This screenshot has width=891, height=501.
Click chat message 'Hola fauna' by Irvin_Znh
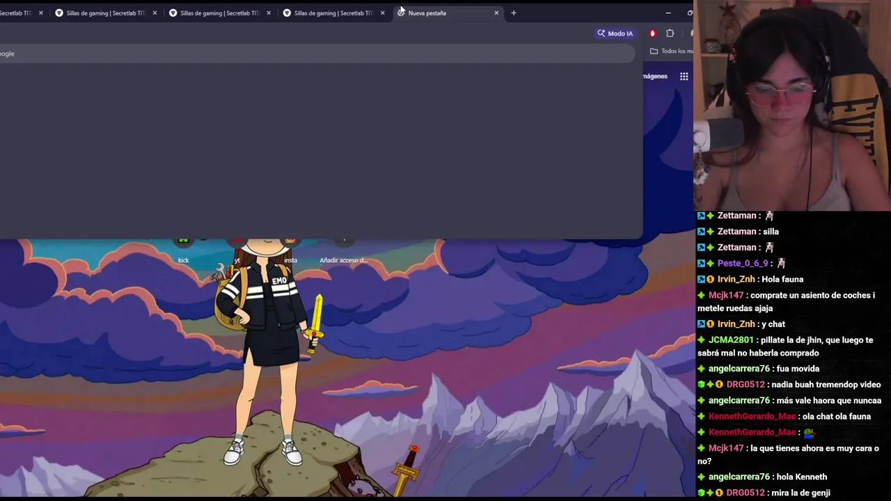(x=782, y=279)
